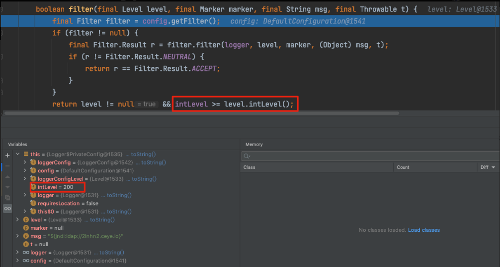Toggle Show Watches in Variables glasses button
Image resolution: width=500 pixels, height=267 pixels.
tap(7, 209)
